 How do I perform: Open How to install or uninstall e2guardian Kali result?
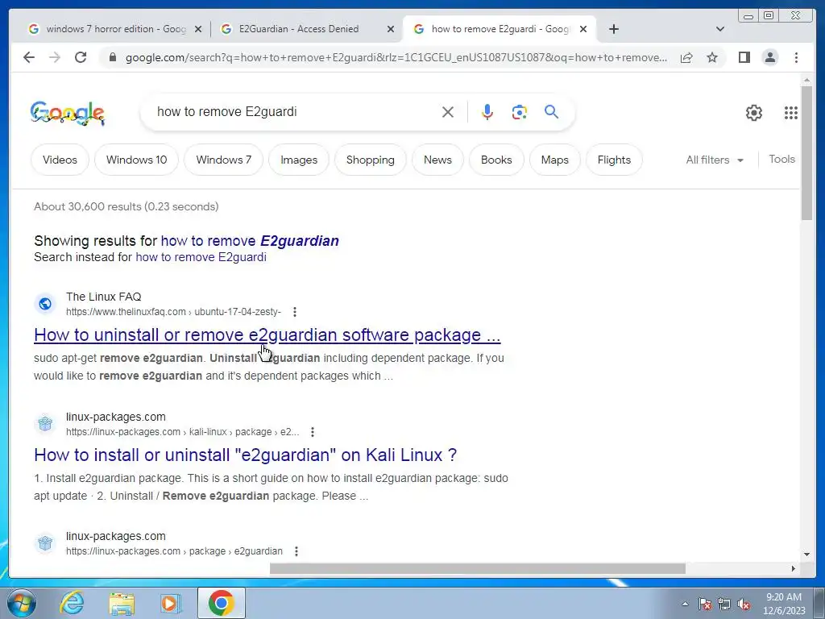tap(245, 455)
